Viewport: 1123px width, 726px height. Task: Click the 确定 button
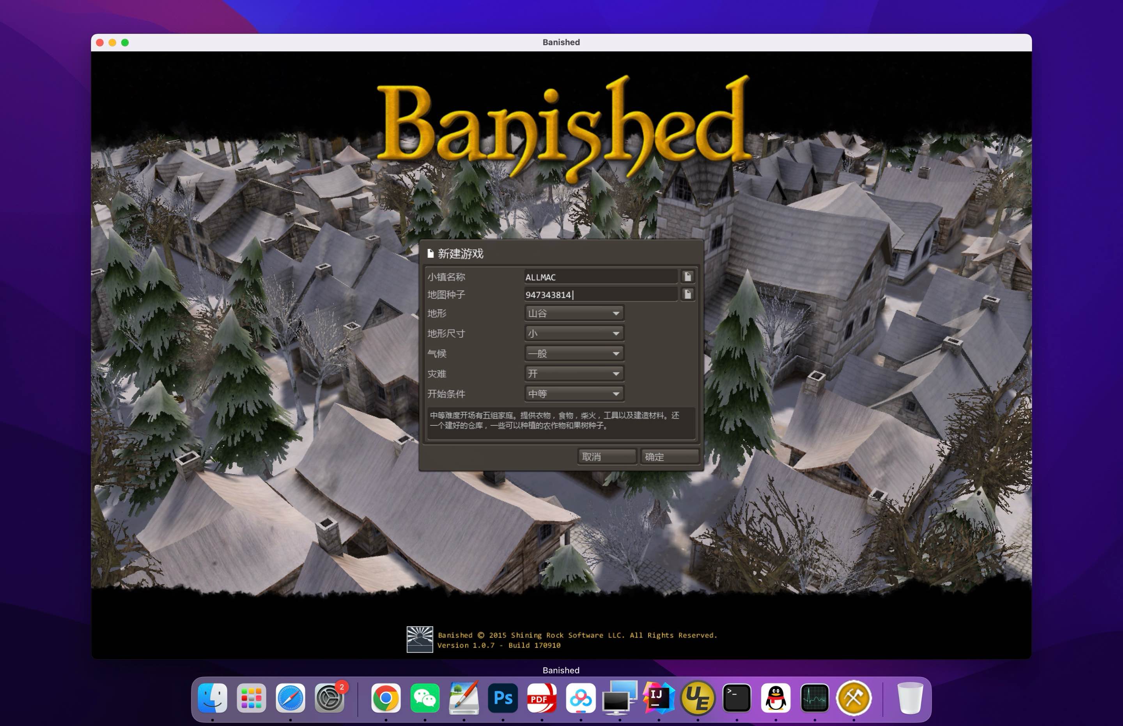click(670, 457)
